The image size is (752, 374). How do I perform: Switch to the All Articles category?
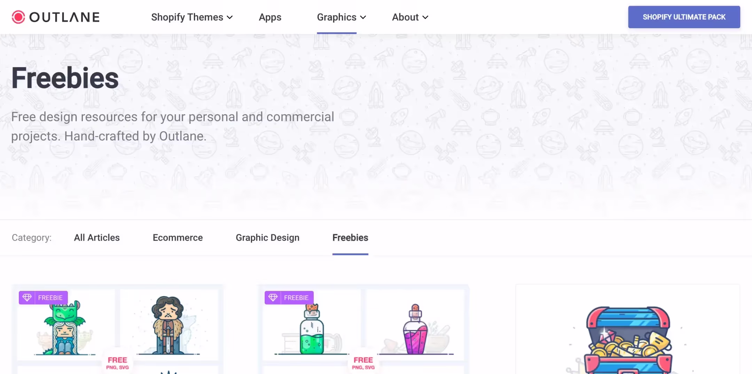[97, 237]
